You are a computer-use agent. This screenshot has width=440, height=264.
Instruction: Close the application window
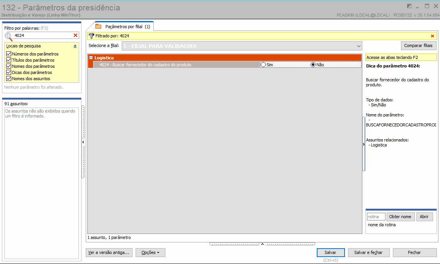[436, 6]
